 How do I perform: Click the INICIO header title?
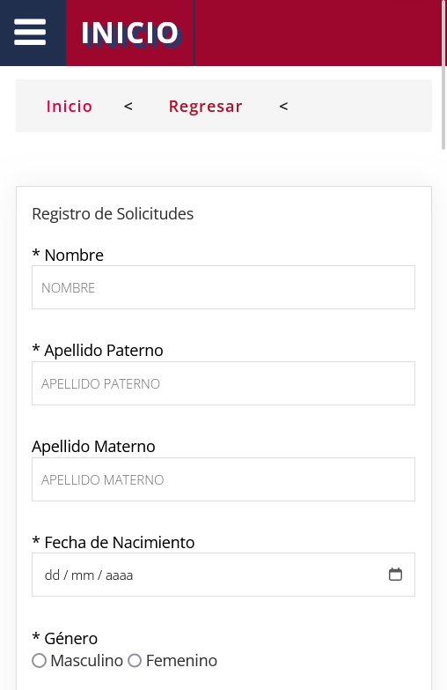coord(129,33)
